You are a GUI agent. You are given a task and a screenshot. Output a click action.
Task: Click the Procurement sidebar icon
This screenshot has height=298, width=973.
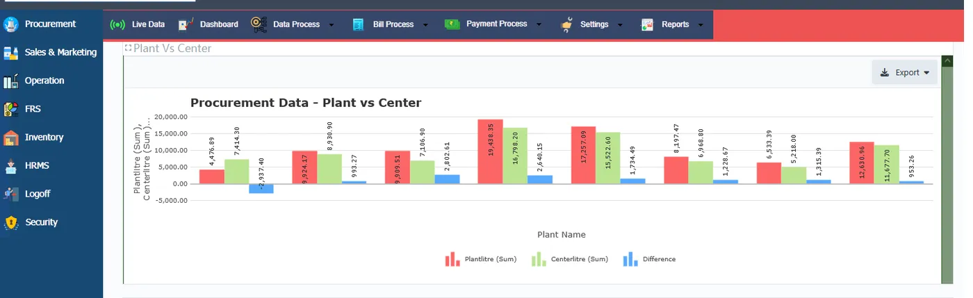10,24
